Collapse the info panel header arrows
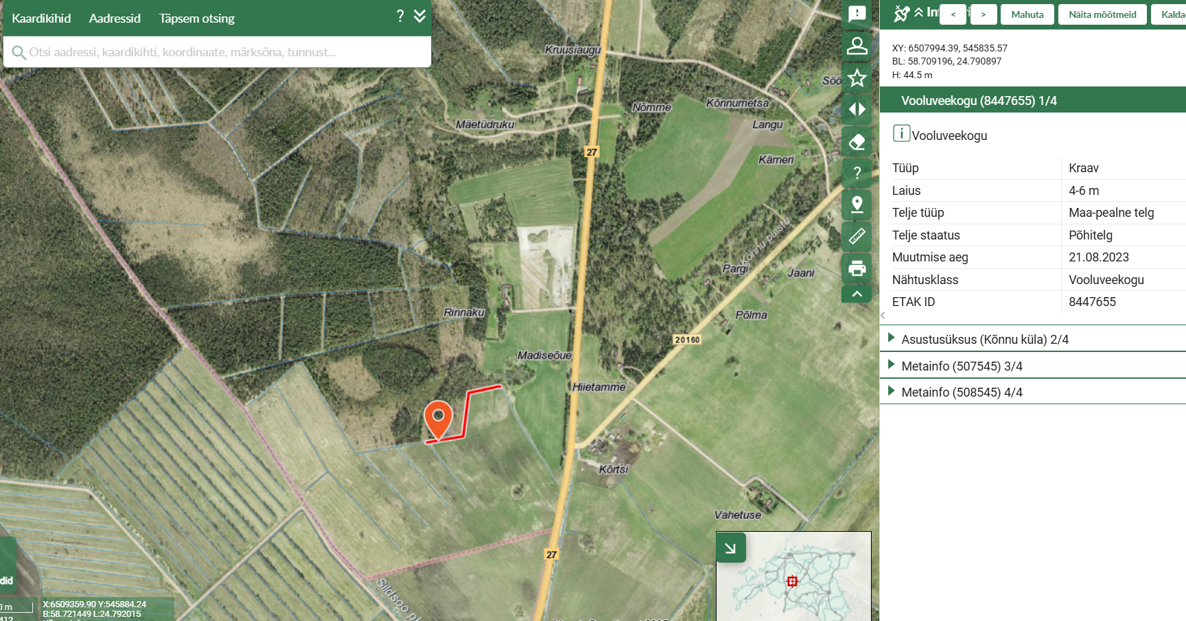This screenshot has width=1186, height=621. [918, 12]
